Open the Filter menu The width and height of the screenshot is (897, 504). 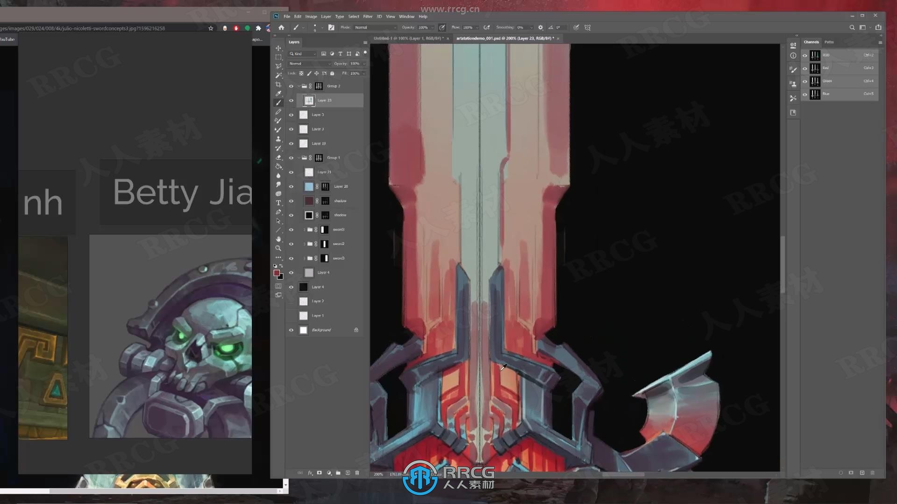click(x=368, y=16)
